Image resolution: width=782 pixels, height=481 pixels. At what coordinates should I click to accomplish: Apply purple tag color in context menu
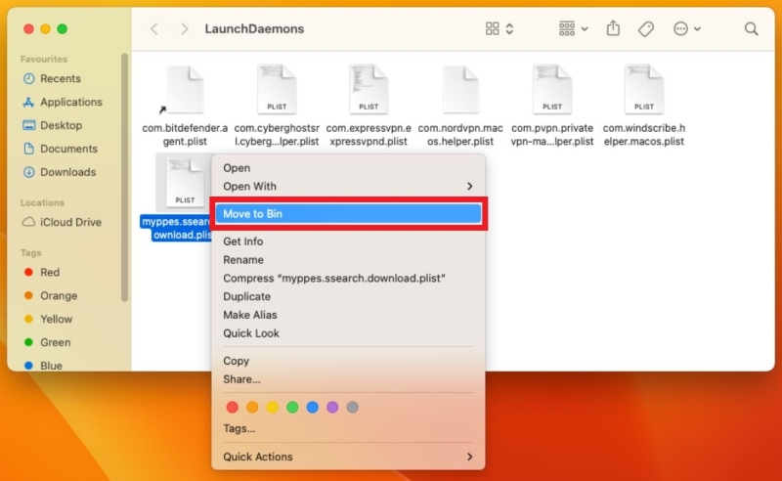332,407
